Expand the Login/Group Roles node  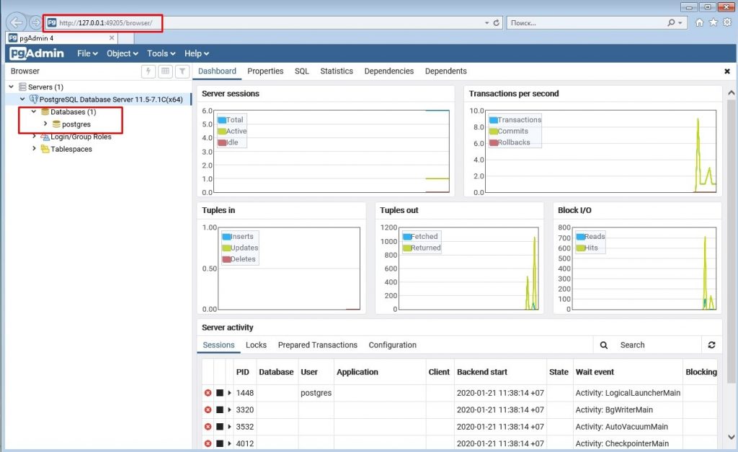pyautogui.click(x=34, y=137)
